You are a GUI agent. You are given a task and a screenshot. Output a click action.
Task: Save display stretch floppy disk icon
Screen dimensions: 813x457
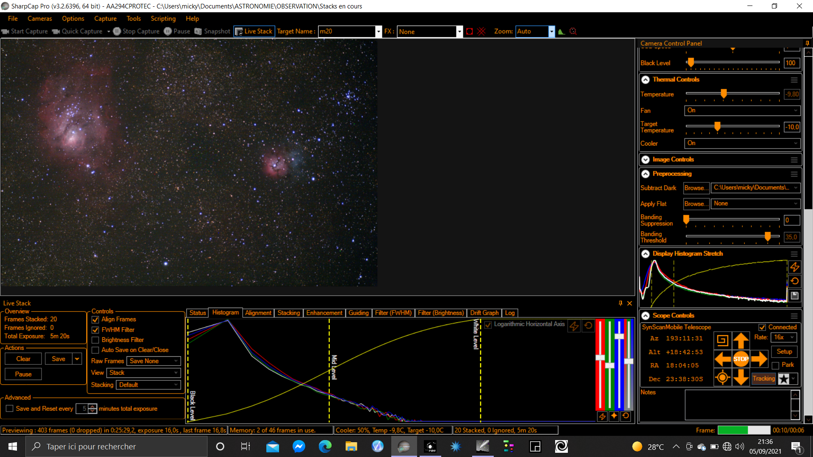[x=794, y=295]
